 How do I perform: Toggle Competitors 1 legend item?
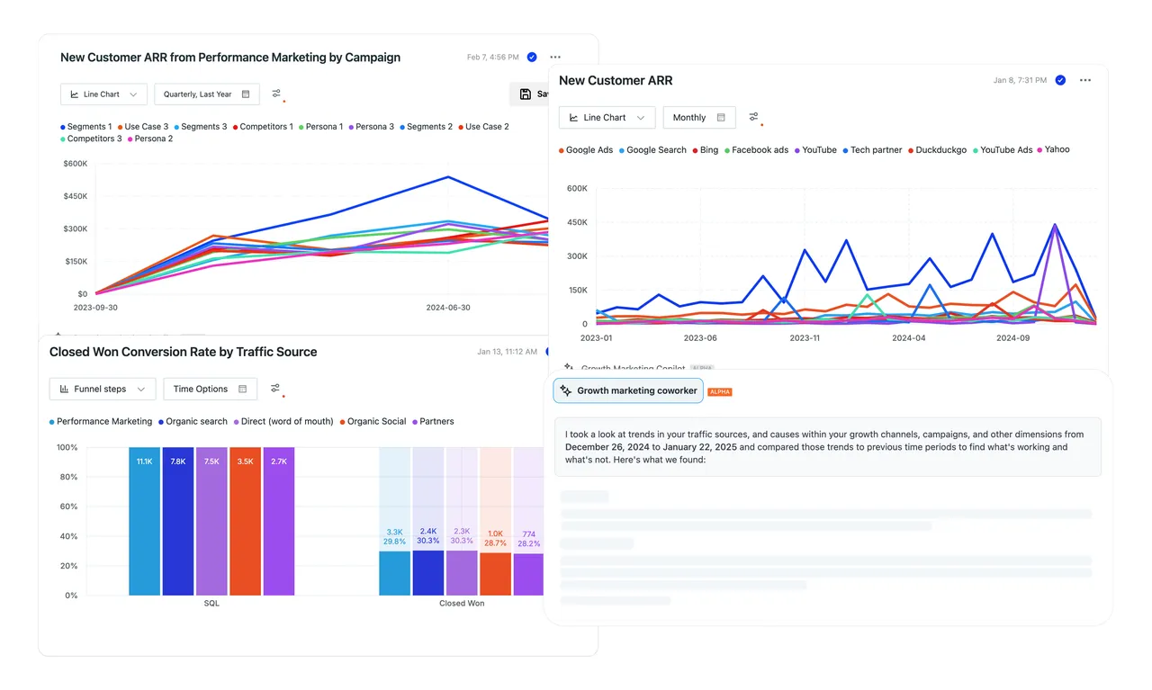coord(263,127)
